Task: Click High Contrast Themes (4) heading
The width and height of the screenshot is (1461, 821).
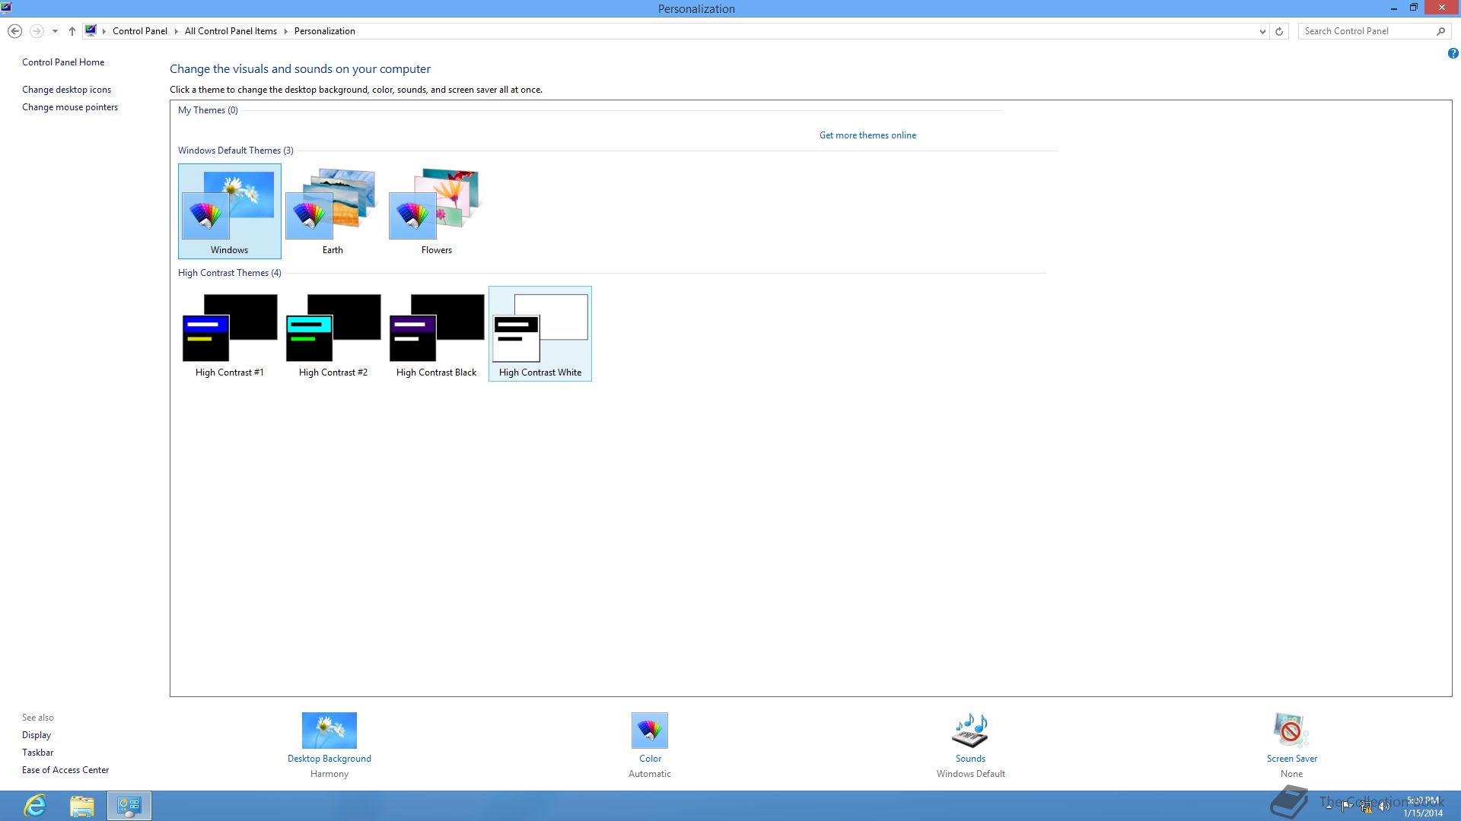Action: tap(230, 273)
